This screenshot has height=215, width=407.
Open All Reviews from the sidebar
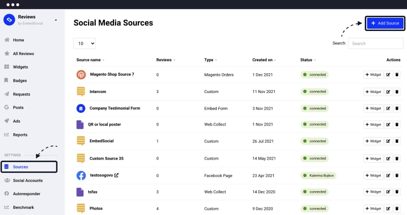[x=23, y=54]
